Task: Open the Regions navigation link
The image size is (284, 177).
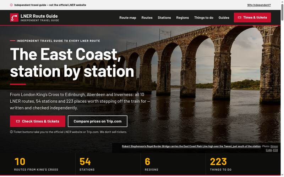Action: (x=182, y=18)
